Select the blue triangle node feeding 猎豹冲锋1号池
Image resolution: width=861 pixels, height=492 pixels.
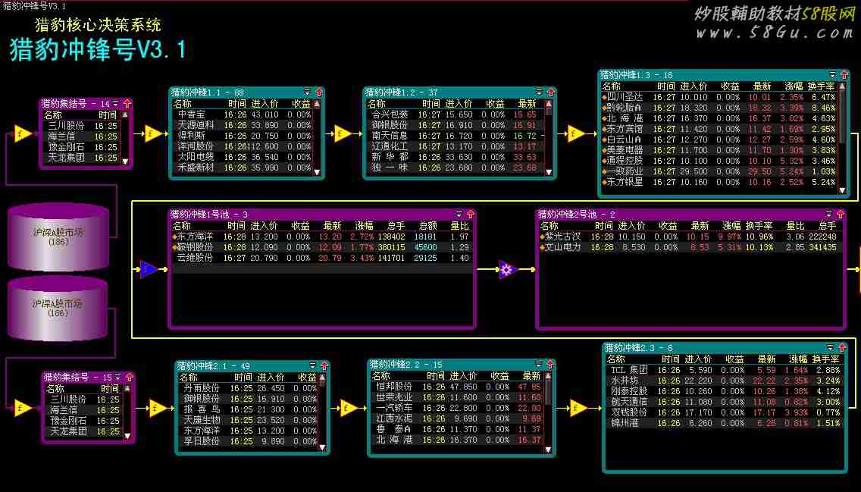point(149,269)
